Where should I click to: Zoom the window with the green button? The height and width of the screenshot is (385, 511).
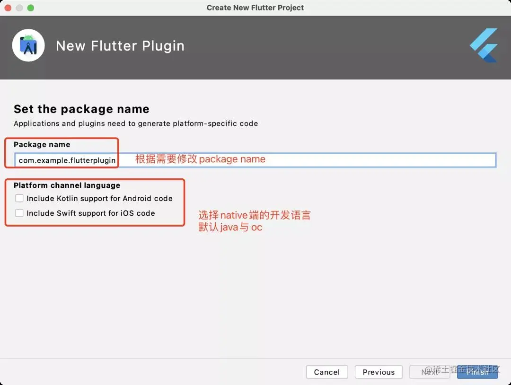(x=31, y=8)
